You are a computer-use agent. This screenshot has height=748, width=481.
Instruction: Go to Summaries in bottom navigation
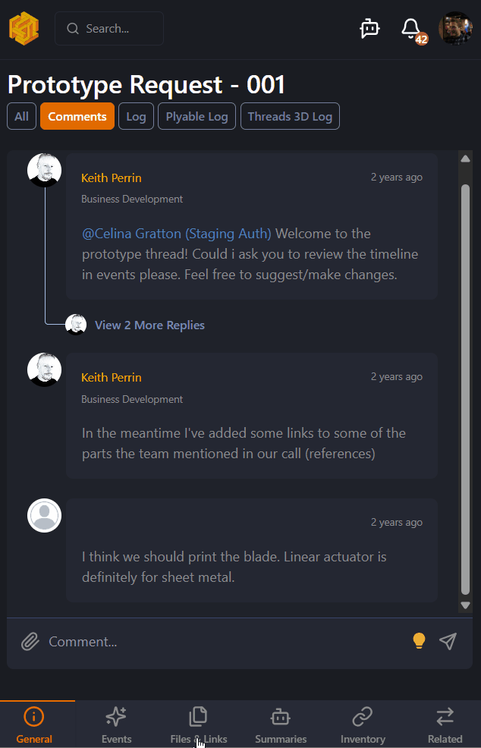point(281,724)
